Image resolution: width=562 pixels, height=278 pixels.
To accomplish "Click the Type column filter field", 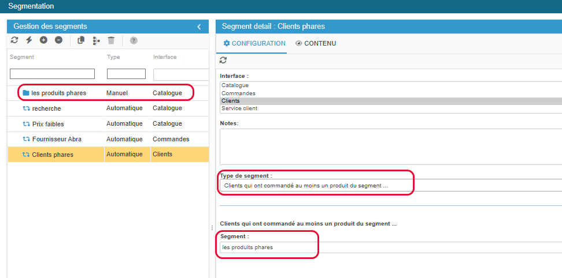I will point(126,74).
